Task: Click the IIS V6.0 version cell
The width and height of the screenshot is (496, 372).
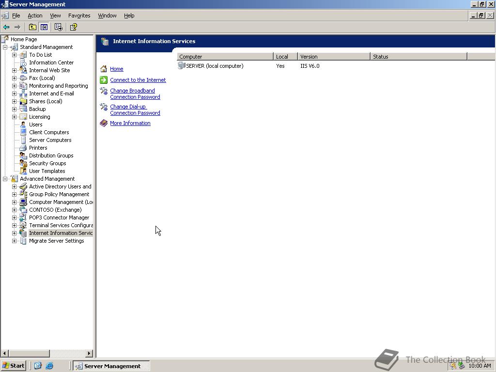Action: click(310, 66)
